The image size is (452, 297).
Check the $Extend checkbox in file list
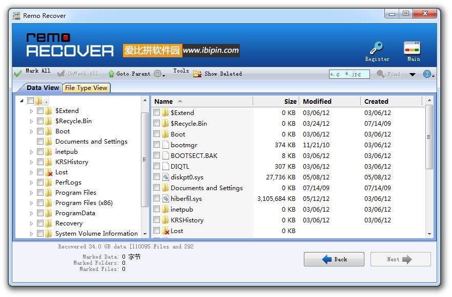(x=156, y=112)
